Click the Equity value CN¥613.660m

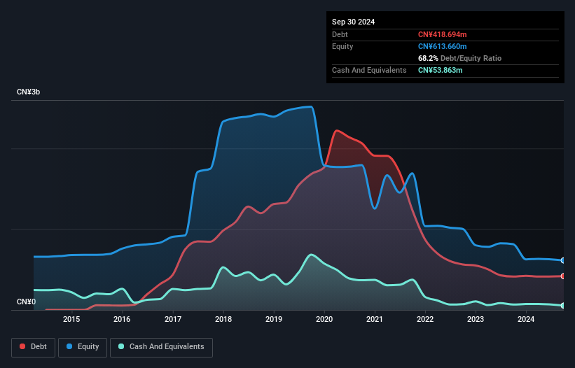tap(442, 46)
